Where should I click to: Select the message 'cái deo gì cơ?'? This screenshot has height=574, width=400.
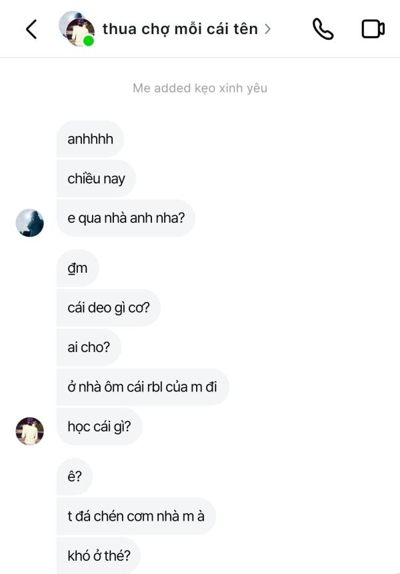click(108, 308)
